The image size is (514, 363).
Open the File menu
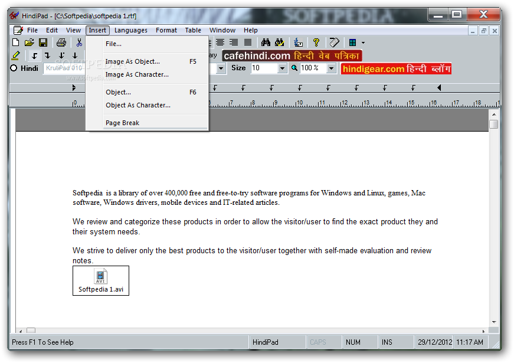coord(32,30)
